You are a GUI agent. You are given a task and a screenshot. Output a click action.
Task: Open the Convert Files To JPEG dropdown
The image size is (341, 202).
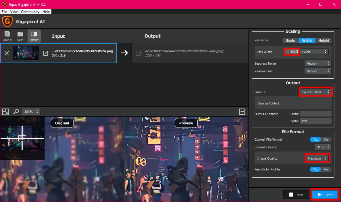(323, 147)
